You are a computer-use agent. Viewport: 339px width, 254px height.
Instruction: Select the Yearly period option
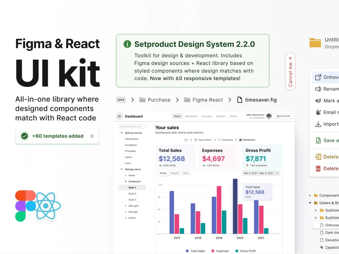pos(163,173)
